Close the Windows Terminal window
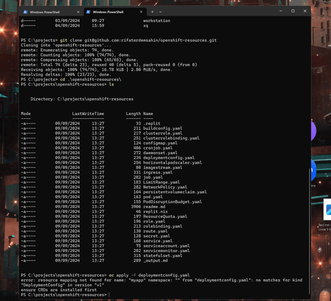This screenshot has height=301, width=331. tap(305, 11)
